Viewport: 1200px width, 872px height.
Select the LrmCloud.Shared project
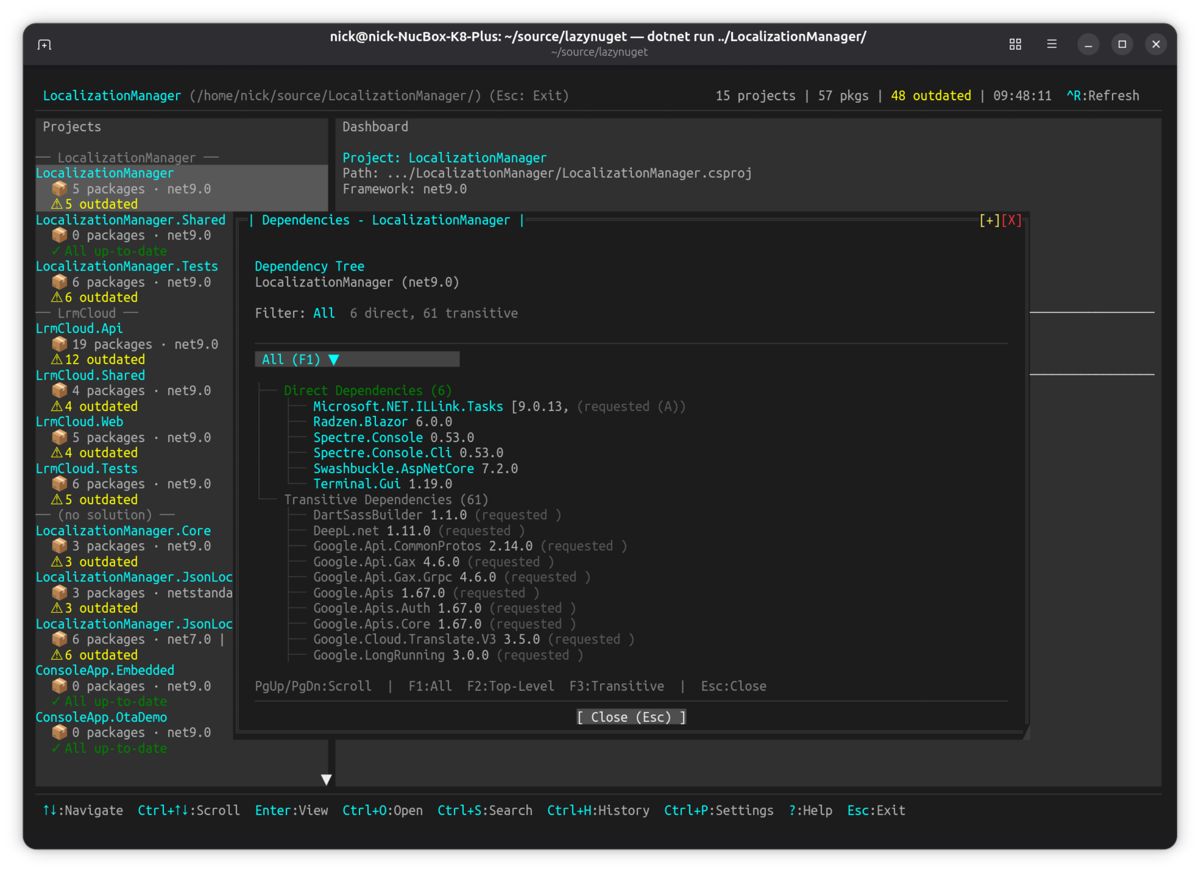(90, 376)
